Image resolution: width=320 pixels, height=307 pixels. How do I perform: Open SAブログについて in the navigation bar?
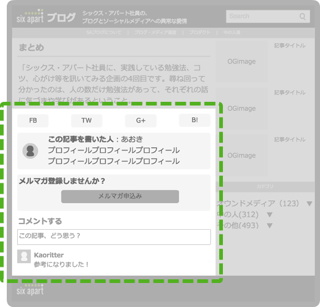click(x=103, y=33)
